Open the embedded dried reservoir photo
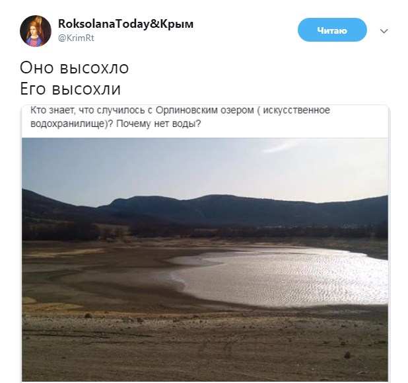 pyautogui.click(x=205, y=260)
